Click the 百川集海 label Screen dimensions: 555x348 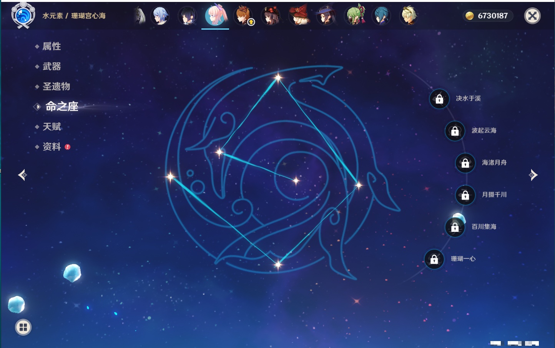click(484, 226)
